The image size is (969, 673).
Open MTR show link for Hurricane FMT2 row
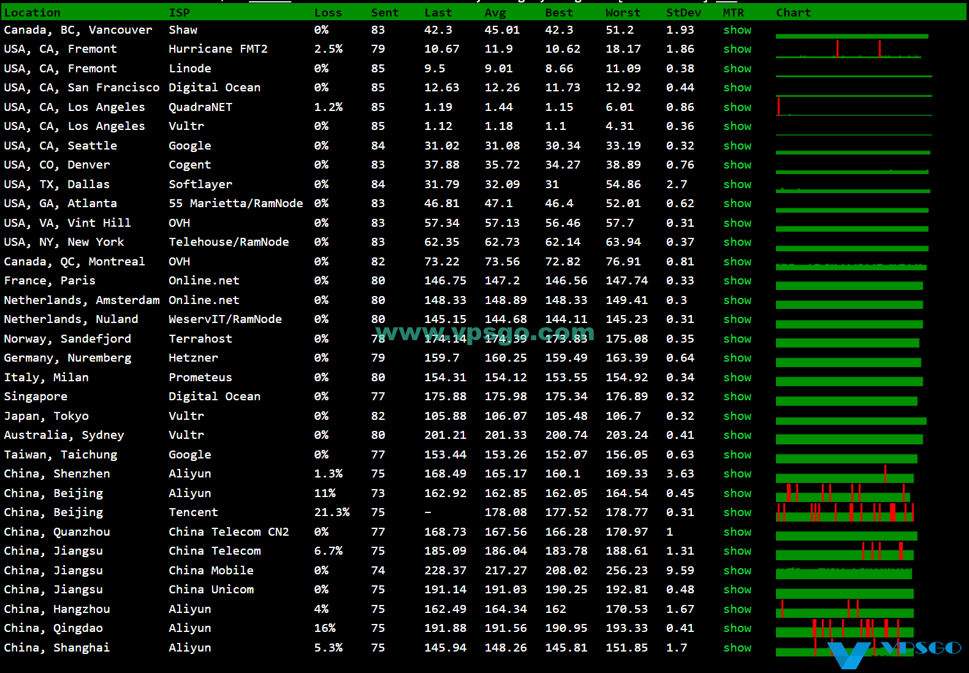737,49
